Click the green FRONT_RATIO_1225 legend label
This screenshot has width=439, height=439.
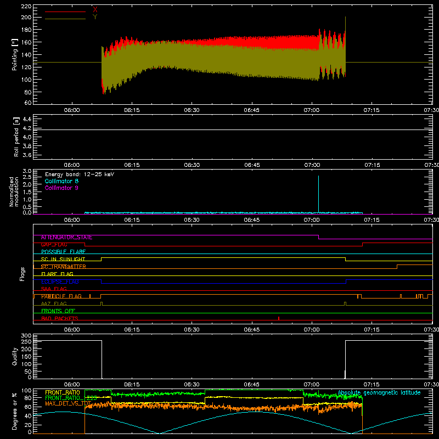point(71,398)
